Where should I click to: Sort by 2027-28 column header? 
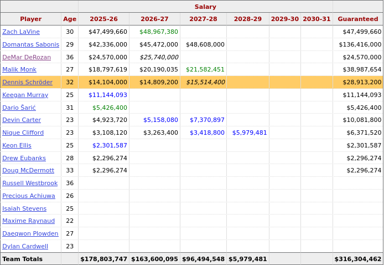click(x=203, y=19)
